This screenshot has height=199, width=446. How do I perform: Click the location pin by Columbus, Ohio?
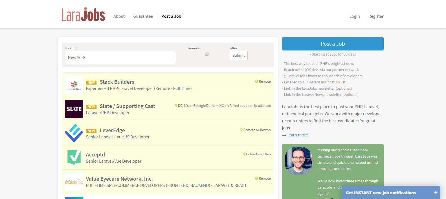click(x=244, y=154)
